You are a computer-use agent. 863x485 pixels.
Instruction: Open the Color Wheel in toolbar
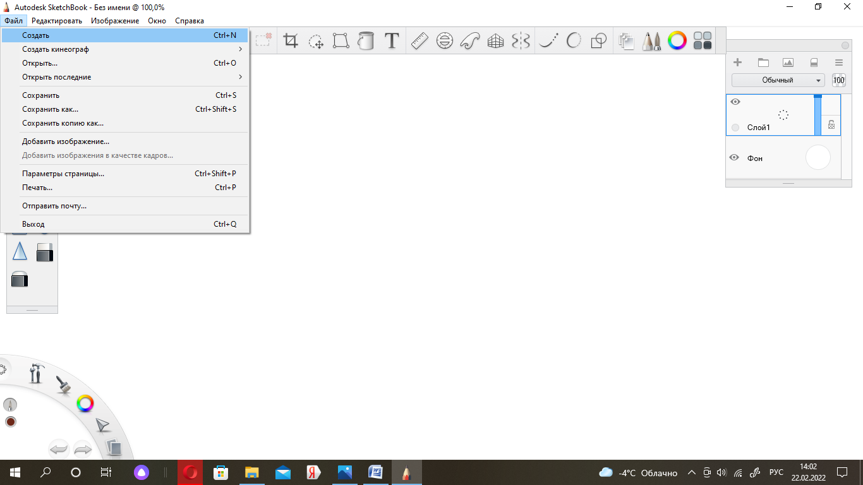point(677,41)
